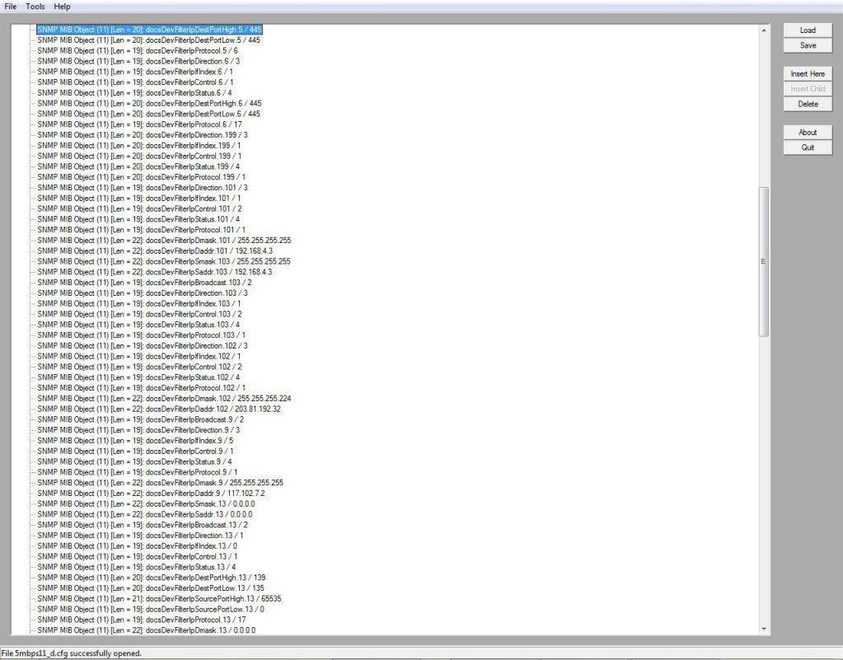Image resolution: width=843 pixels, height=660 pixels.
Task: Select row docsDevFilterIpDirection.103 / 3
Action: (143, 293)
